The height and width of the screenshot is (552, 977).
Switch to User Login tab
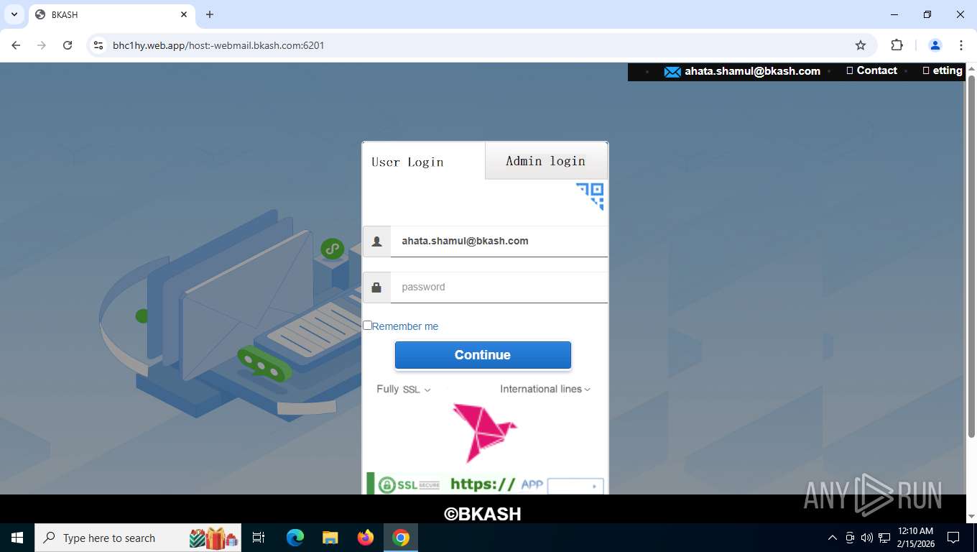click(423, 162)
